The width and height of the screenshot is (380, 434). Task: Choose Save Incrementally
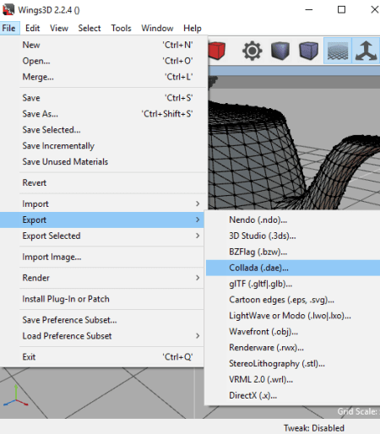point(102,146)
